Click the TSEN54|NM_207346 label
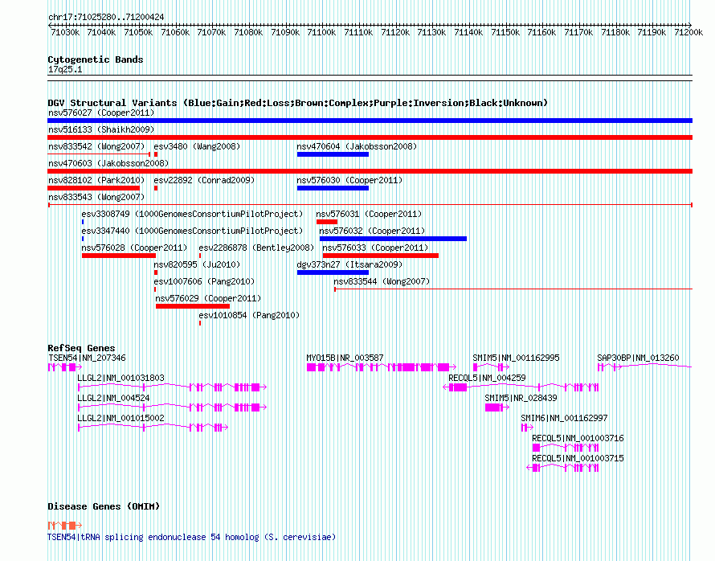This screenshot has height=561, width=715. pyautogui.click(x=87, y=358)
